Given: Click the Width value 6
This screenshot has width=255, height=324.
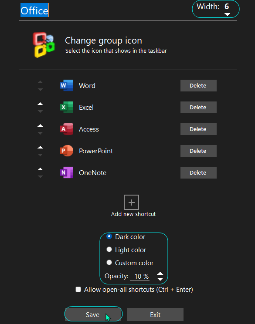Looking at the screenshot, I should pos(227,7).
